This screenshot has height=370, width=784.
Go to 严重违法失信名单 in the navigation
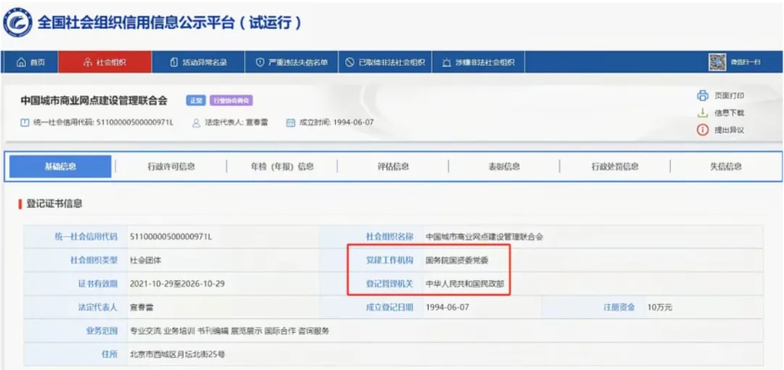(291, 62)
